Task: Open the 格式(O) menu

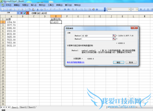Action: click(42, 5)
